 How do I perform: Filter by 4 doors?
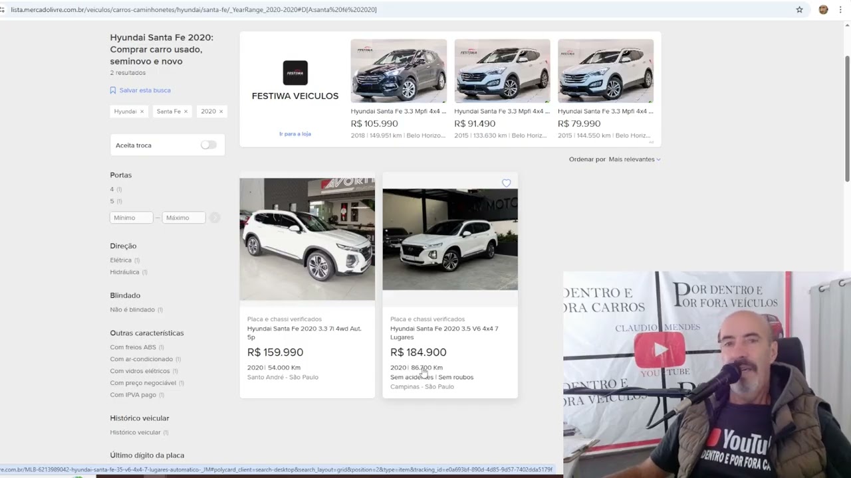[116, 189]
